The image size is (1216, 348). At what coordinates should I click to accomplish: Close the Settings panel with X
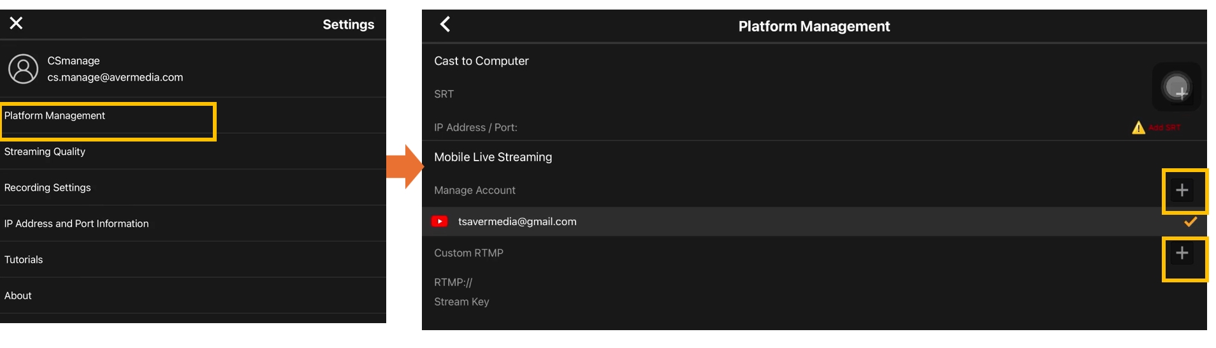click(x=16, y=24)
